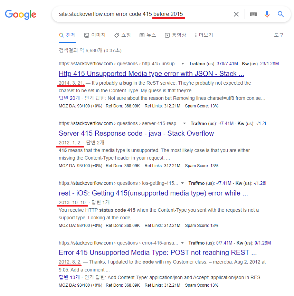Expand dropdown arrow beside http-415-unsup... URL
The width and height of the screenshot is (294, 296).
click(183, 64)
